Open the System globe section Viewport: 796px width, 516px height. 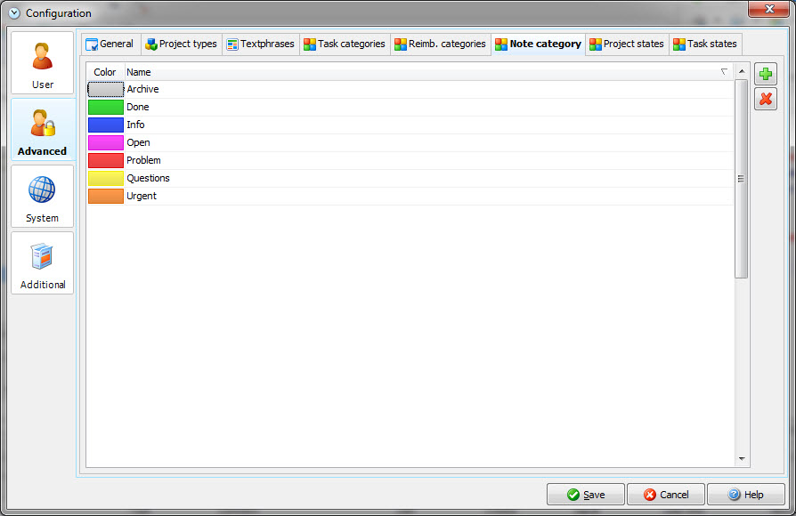(x=42, y=197)
